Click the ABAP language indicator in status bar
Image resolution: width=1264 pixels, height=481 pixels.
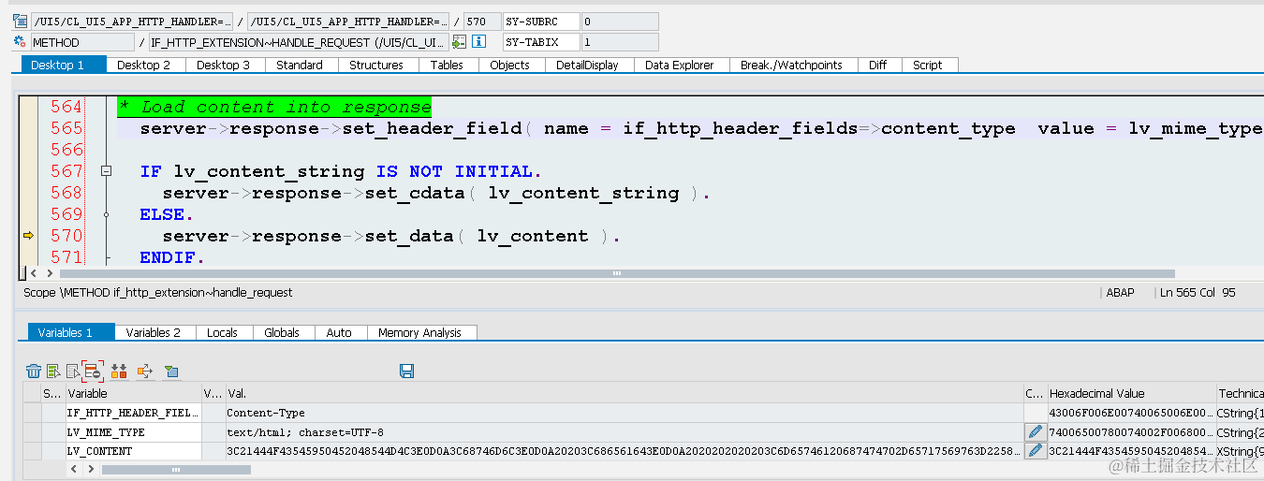(x=1120, y=293)
